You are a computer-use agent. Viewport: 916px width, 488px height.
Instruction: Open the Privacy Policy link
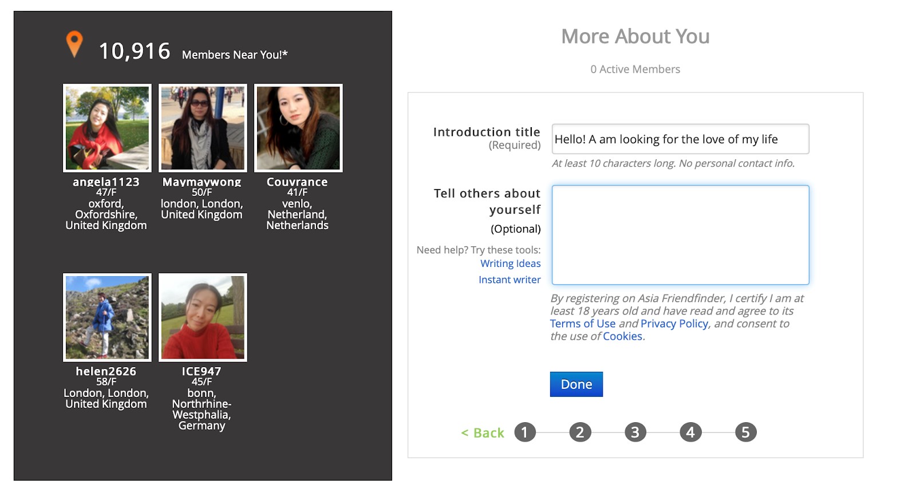click(674, 324)
